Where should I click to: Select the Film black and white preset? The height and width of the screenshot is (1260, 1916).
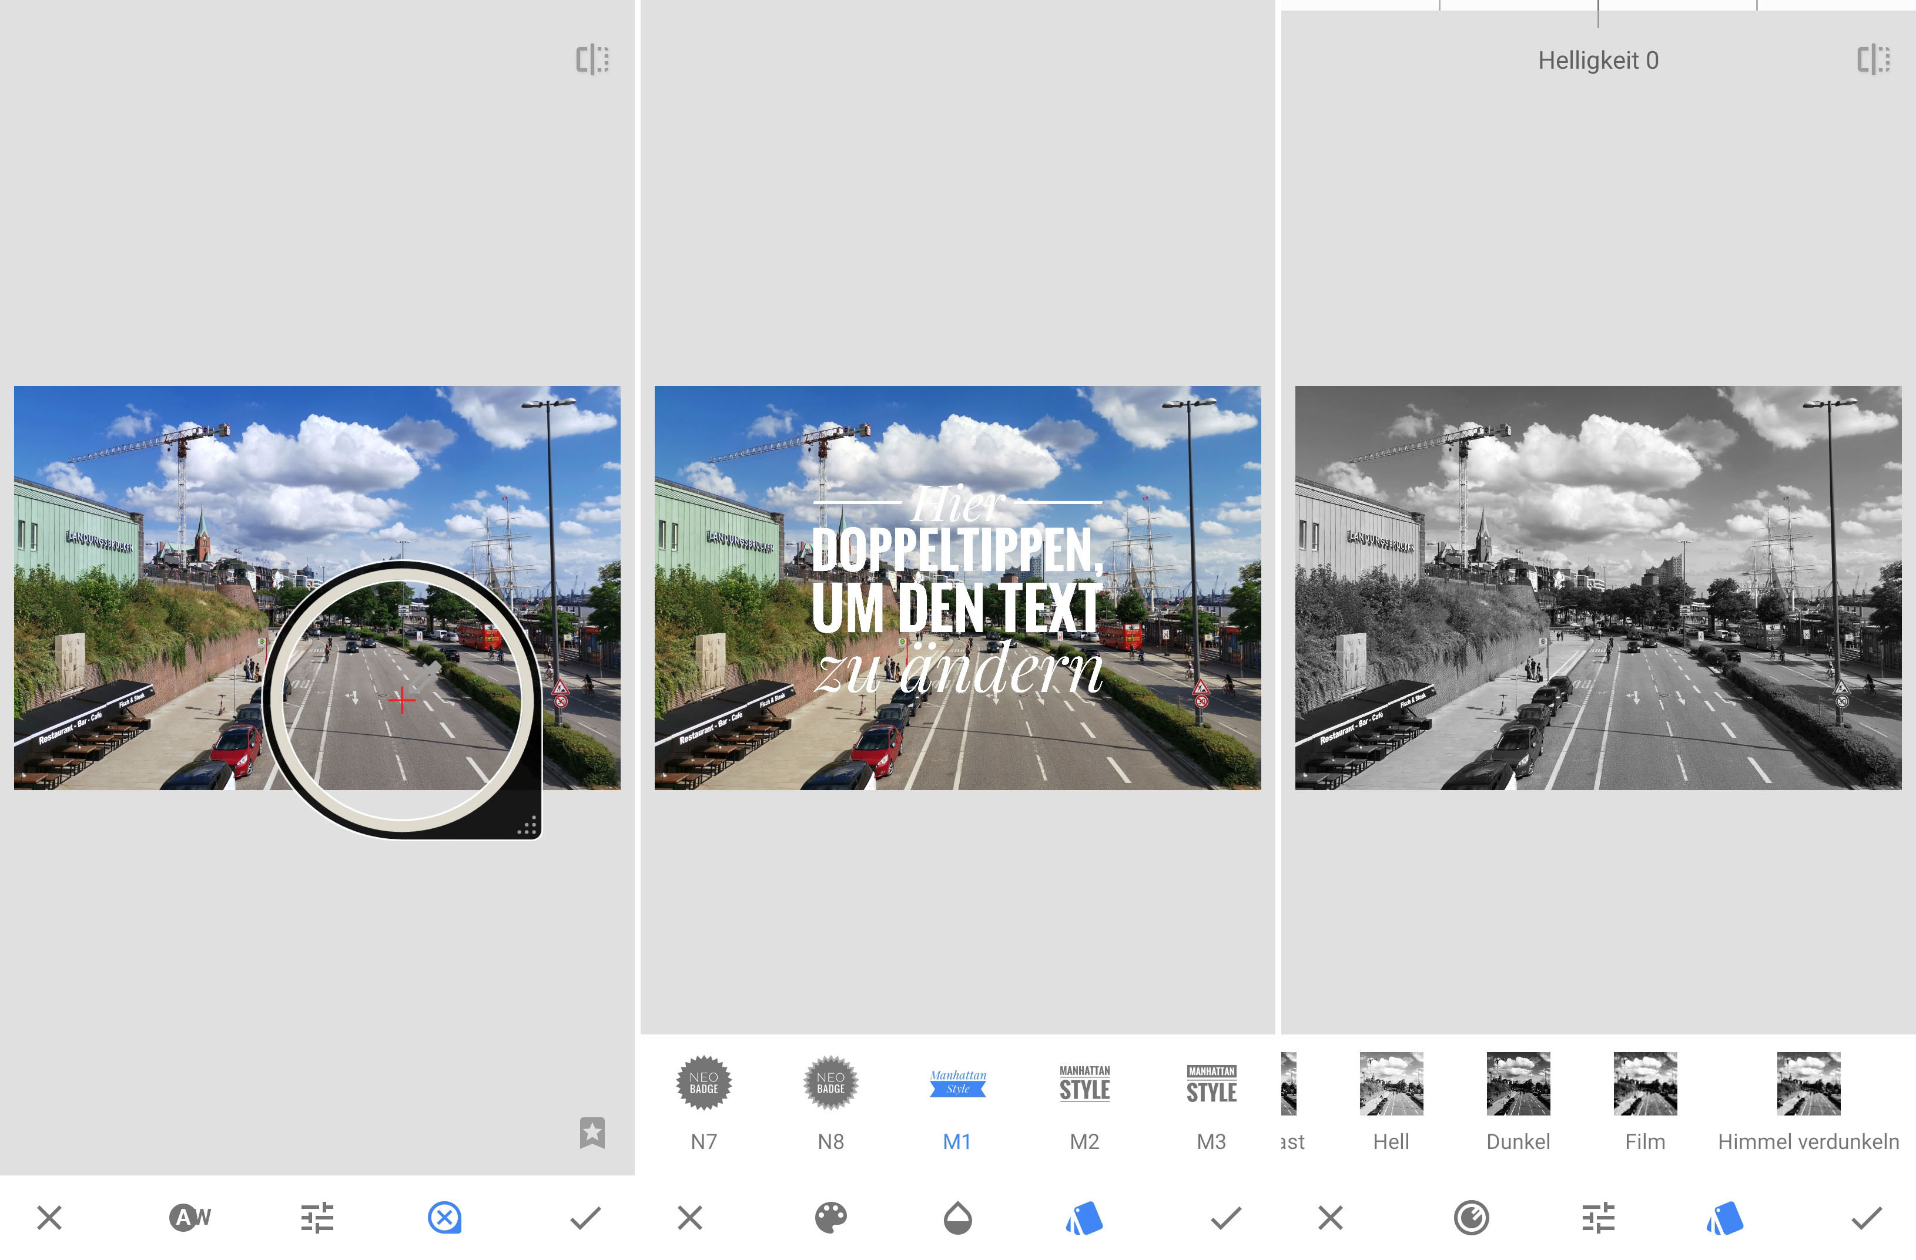click(1646, 1103)
